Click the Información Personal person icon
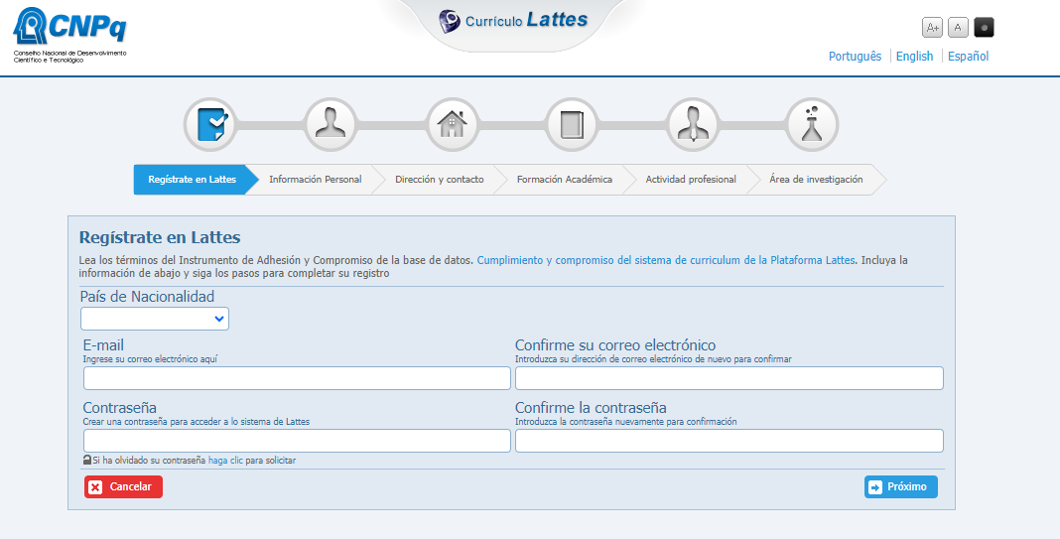Viewport: 1060px width, 539px height. pos(331,125)
